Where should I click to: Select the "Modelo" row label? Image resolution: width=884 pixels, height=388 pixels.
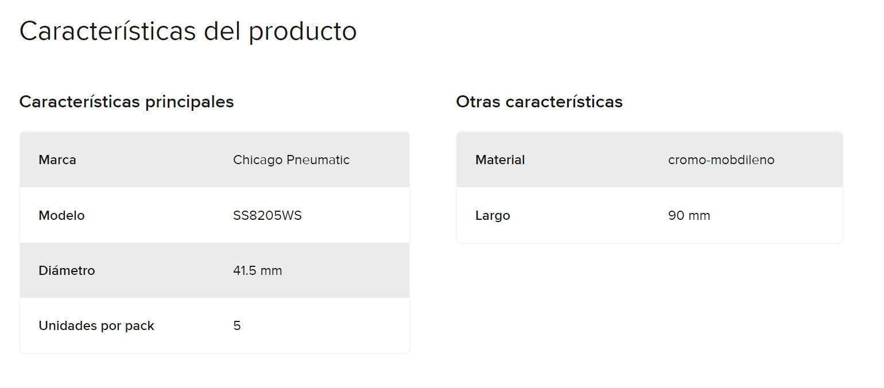(x=61, y=215)
